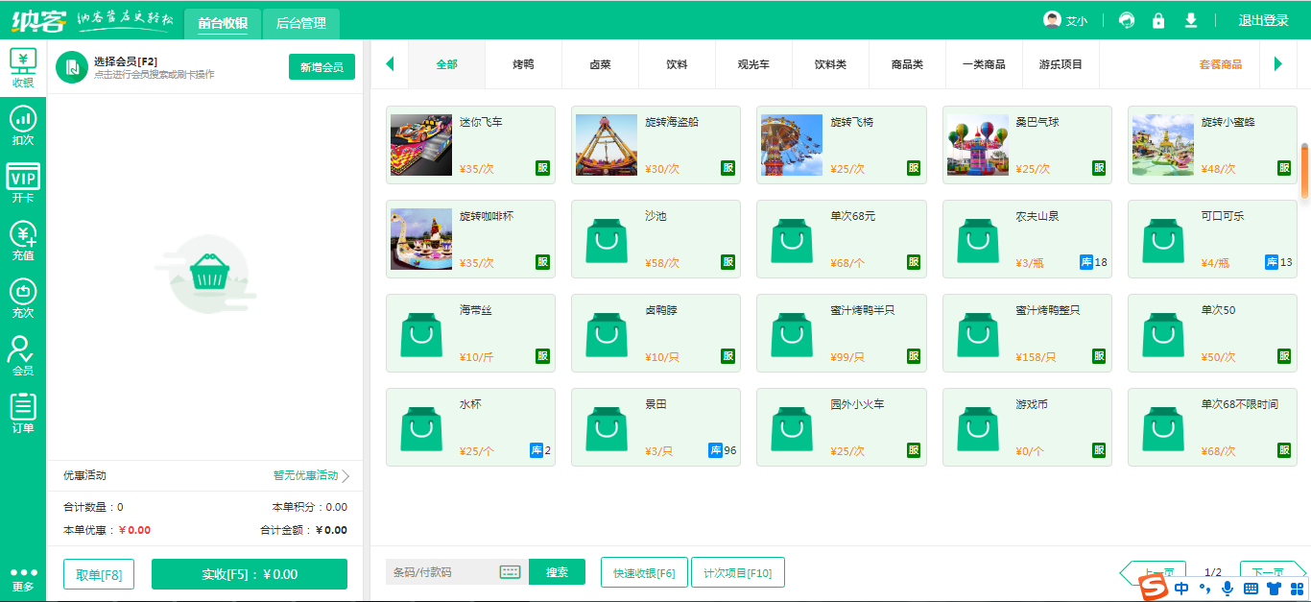Screen dimensions: 1311x602
Task: Select the 旋转海盗船 product thumbnail
Action: [x=607, y=145]
